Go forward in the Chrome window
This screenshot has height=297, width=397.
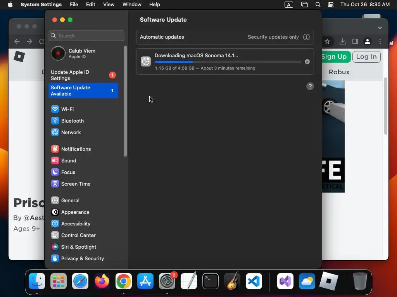(29, 41)
